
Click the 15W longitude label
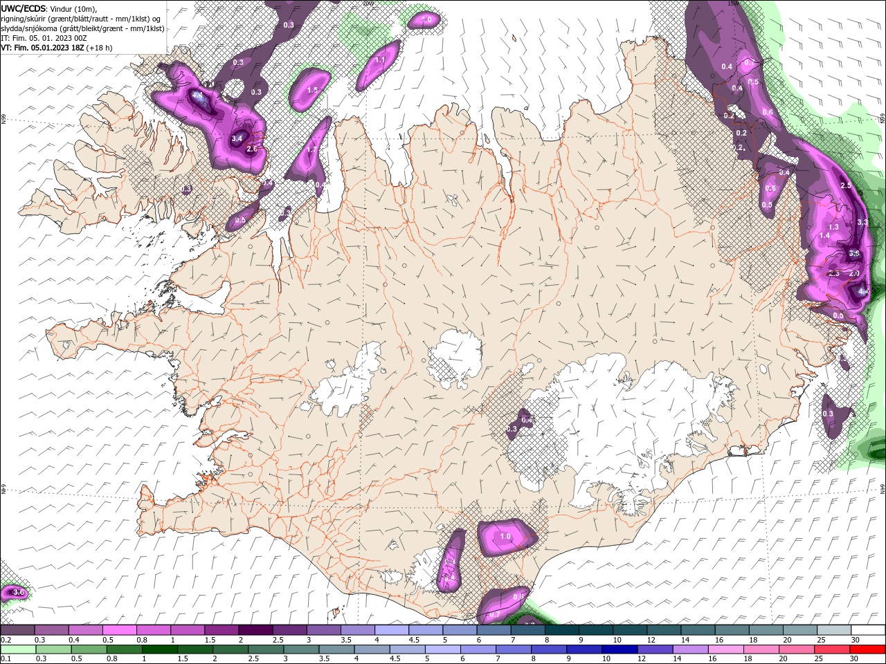click(x=734, y=3)
